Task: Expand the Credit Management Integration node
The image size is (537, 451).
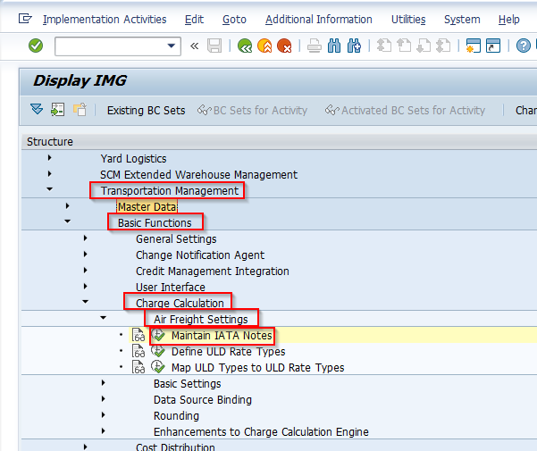Action: click(x=85, y=271)
